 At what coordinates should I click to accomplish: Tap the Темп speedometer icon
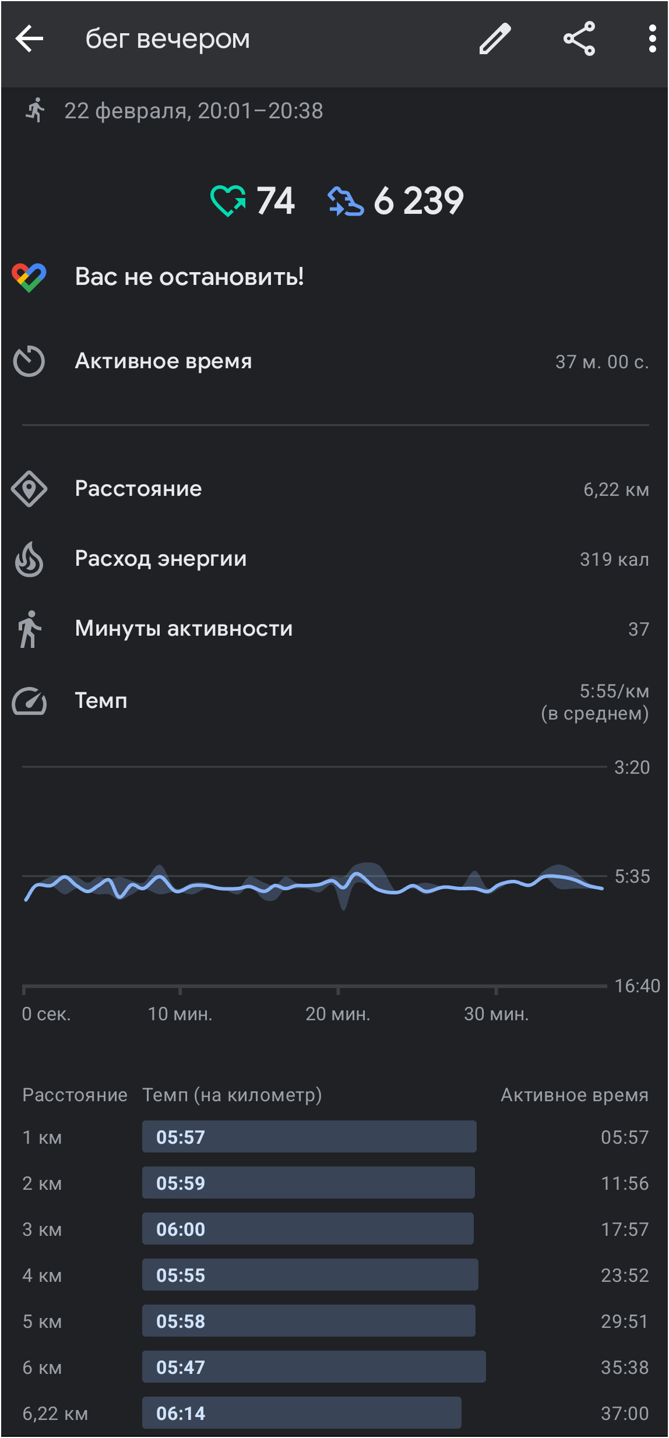tap(29, 701)
